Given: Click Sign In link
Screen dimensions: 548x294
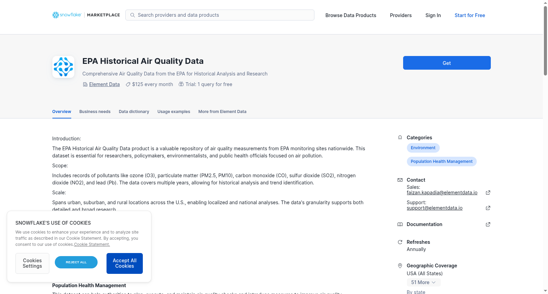Looking at the screenshot, I should (x=433, y=15).
